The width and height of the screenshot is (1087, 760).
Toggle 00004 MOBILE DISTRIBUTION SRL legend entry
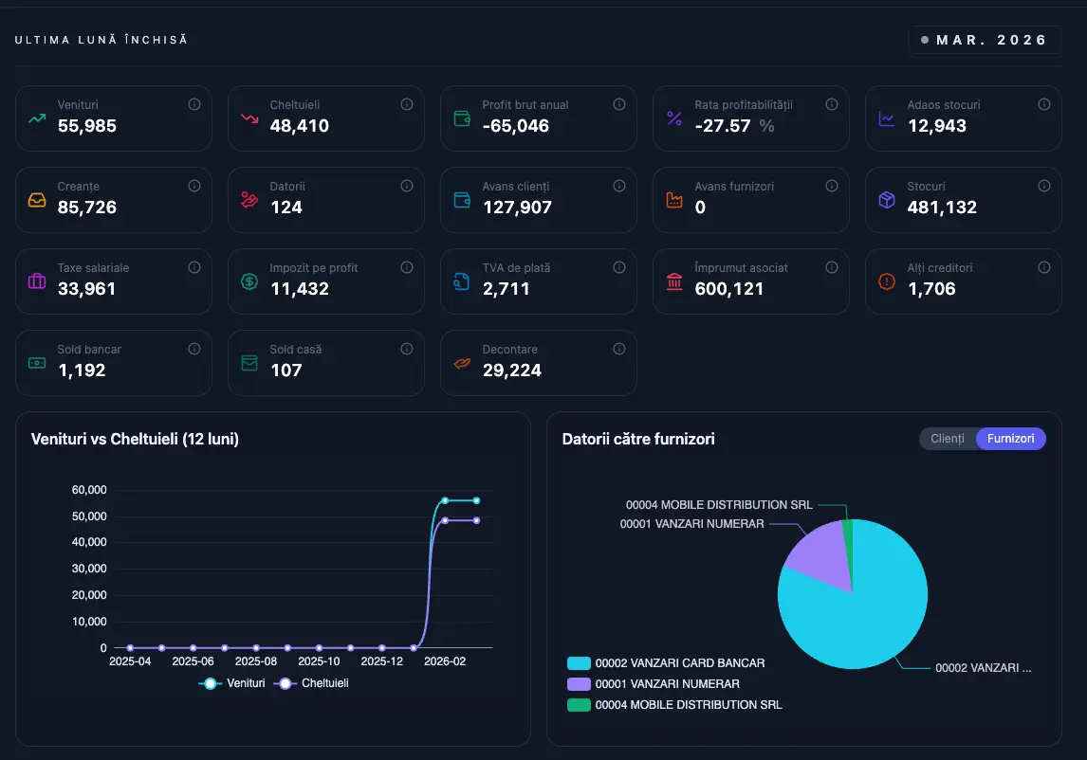click(x=674, y=705)
